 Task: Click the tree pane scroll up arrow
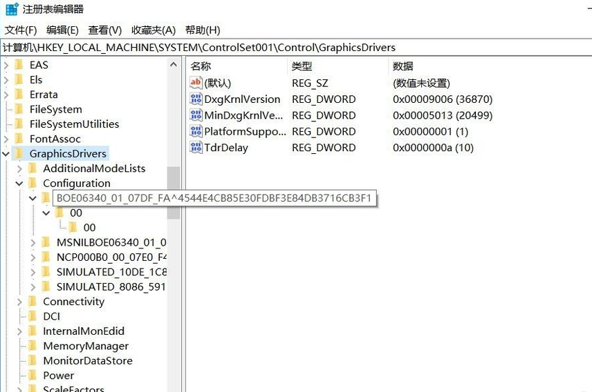174,65
